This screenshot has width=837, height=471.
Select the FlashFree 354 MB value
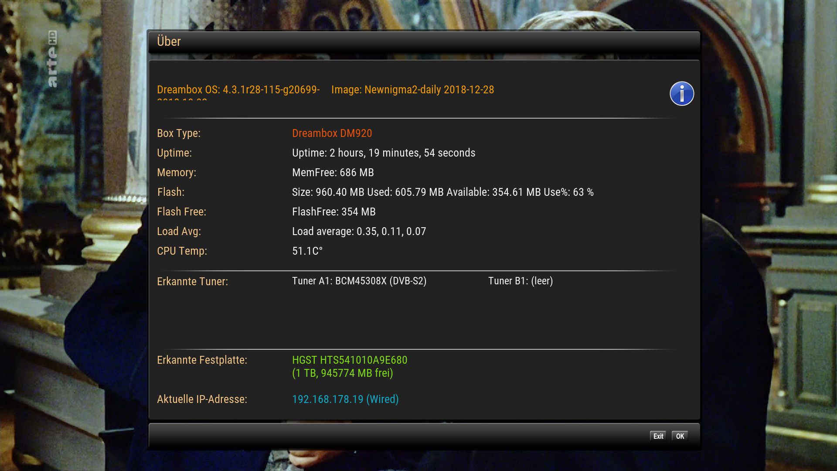(x=334, y=212)
